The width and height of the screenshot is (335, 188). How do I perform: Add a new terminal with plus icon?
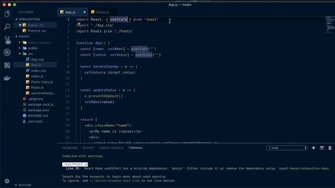click(314, 148)
